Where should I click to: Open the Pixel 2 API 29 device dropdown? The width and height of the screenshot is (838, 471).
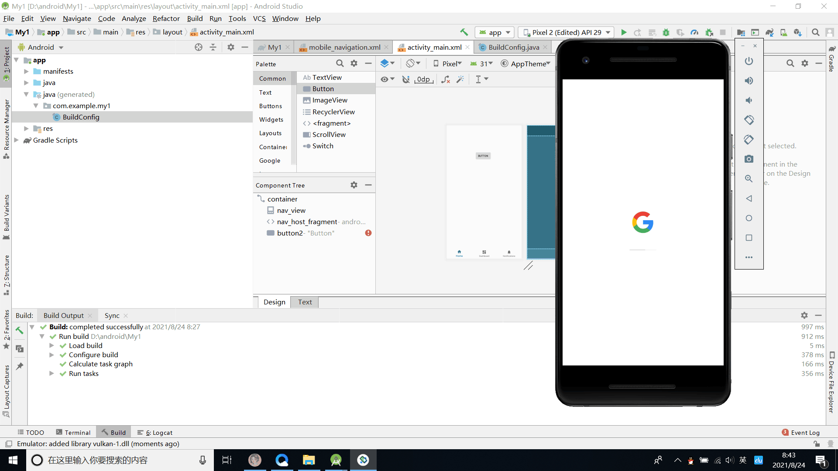click(x=566, y=32)
